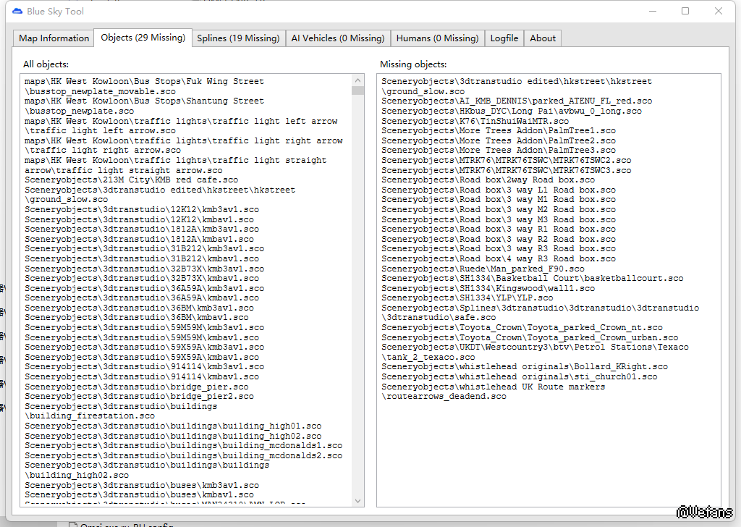Open the Map Information tab
741x527 pixels.
[x=54, y=38]
